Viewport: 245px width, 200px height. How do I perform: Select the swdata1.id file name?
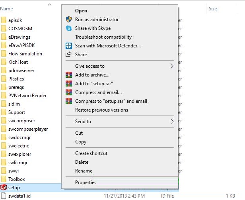(x=19, y=196)
